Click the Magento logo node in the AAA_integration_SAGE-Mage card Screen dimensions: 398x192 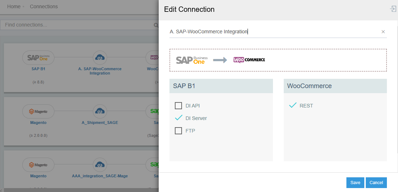(38, 164)
